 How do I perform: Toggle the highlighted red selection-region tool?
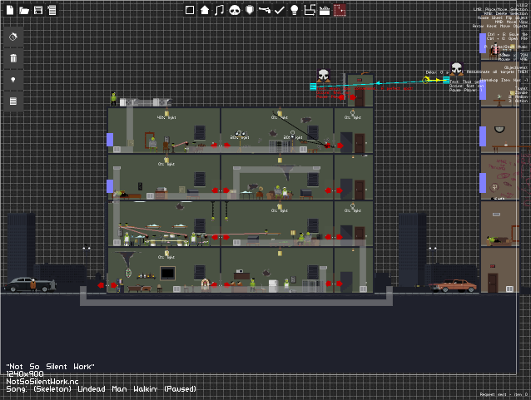click(340, 10)
